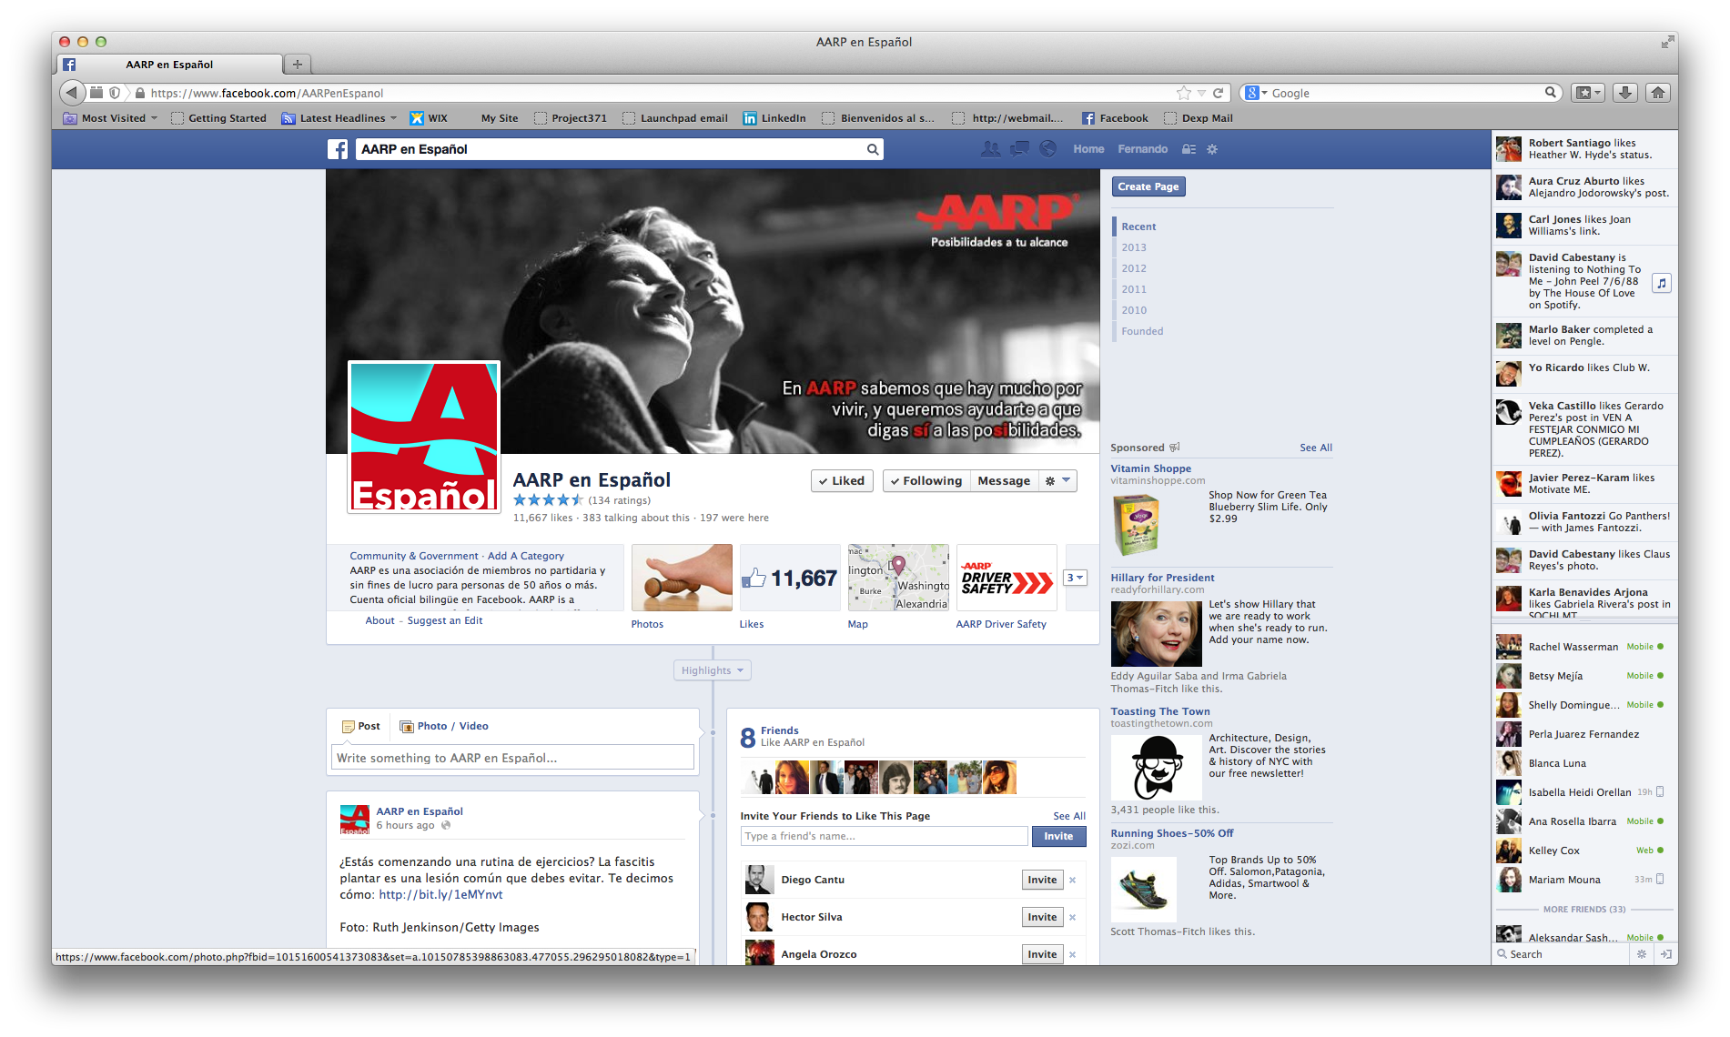Click the AARP en Español post avatar
This screenshot has width=1730, height=1037.
click(x=355, y=819)
